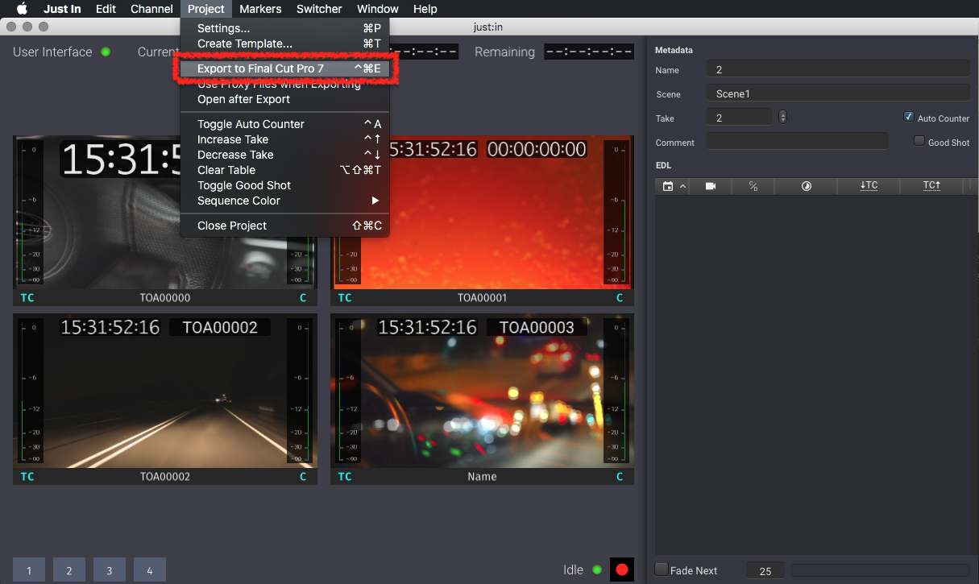The height and width of the screenshot is (584, 979).
Task: Click the EDL TC out column header
Action: (931, 186)
